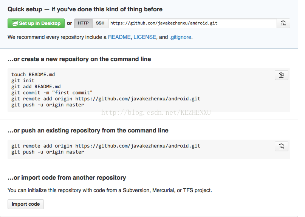The image size is (305, 217).
Task: Click the monitor icon in Set up in Desktop
Action: [15, 23]
